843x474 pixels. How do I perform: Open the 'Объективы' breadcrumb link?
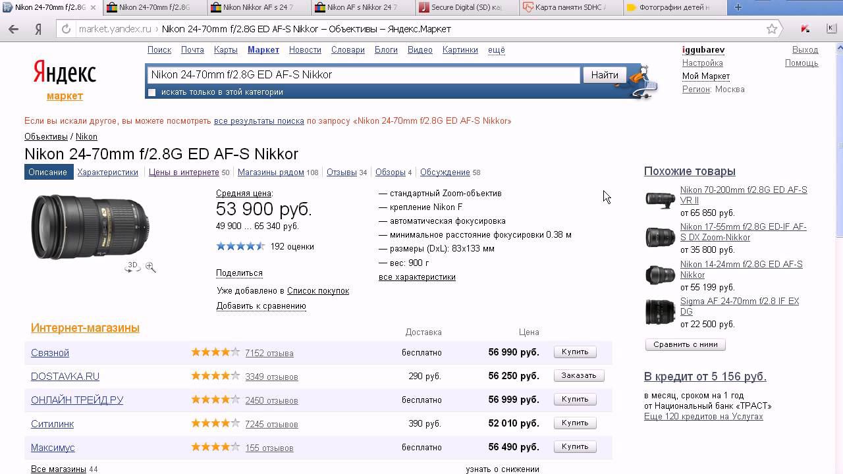point(46,137)
